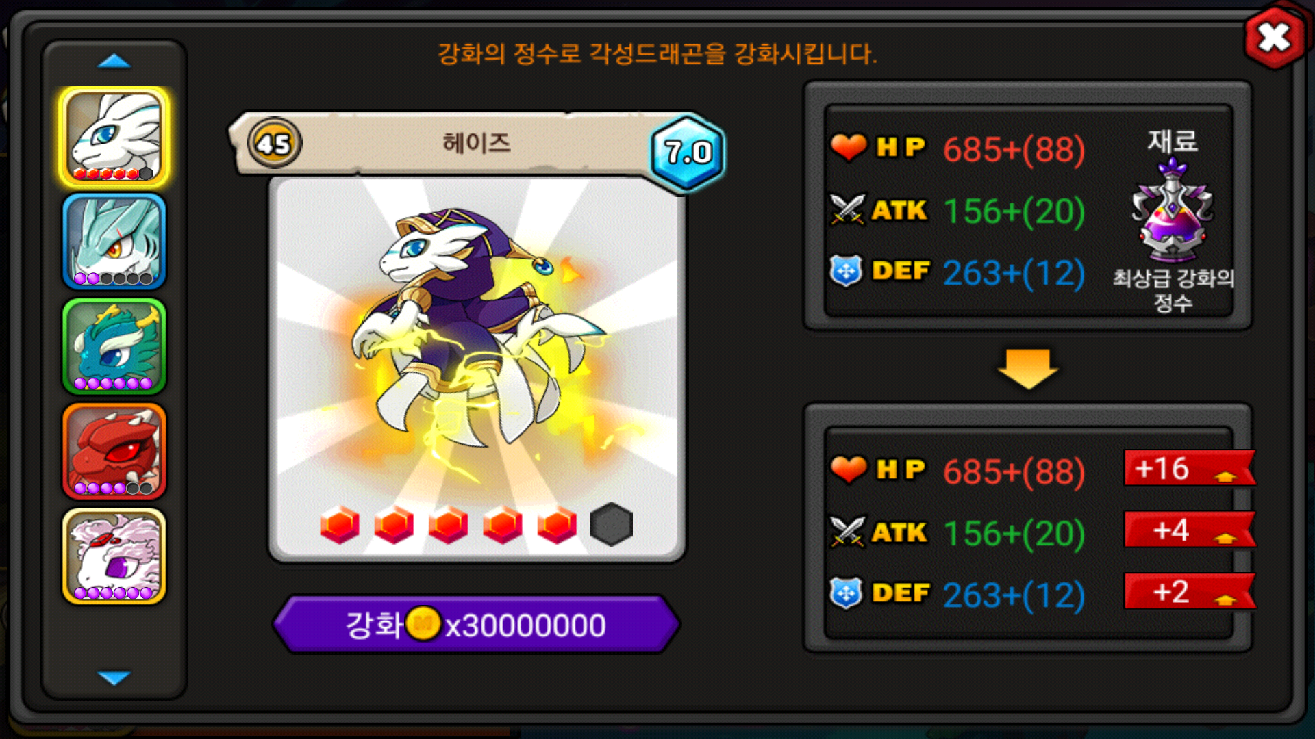Click the 헤이즈 dragon name banner
This screenshot has height=739, width=1315.
coord(477,143)
